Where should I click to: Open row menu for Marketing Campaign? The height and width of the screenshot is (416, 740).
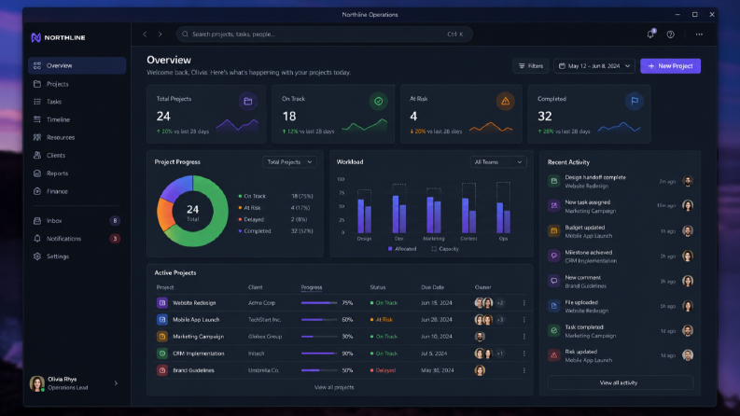pos(524,337)
